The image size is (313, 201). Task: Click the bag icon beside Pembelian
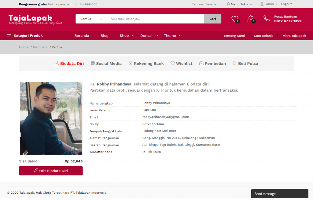(x=201, y=63)
